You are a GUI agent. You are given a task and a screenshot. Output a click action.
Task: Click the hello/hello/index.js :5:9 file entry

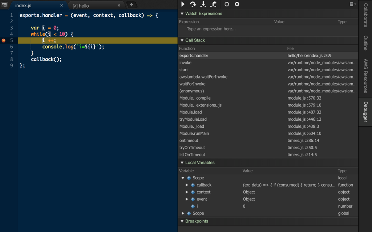[310, 56]
